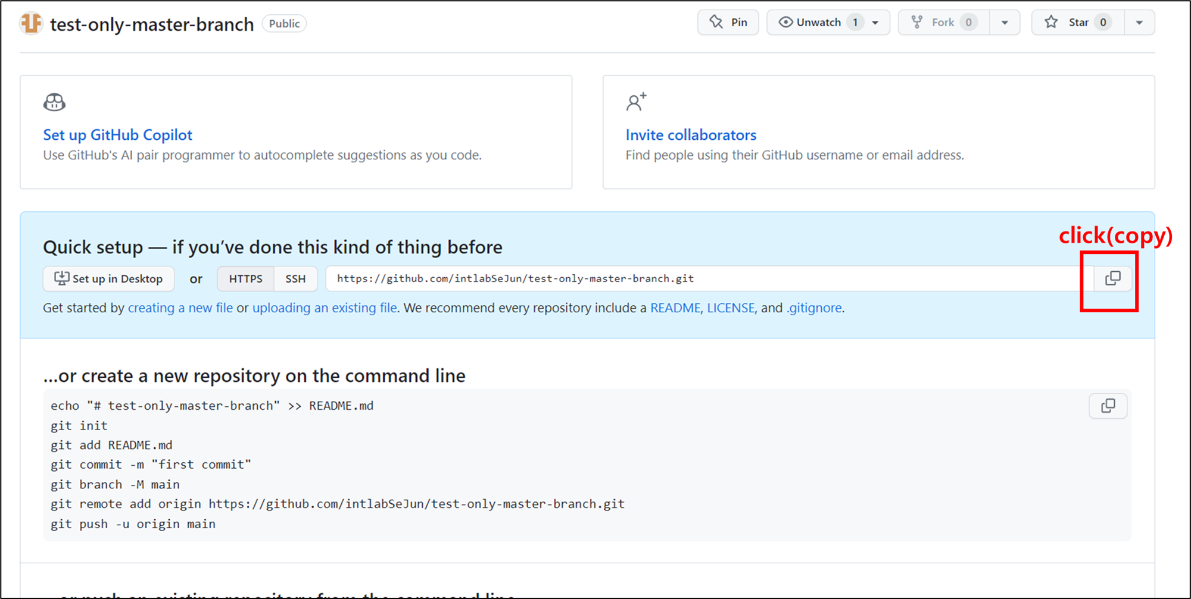The height and width of the screenshot is (599, 1191).
Task: Click the Quick setup heading text
Action: [273, 247]
